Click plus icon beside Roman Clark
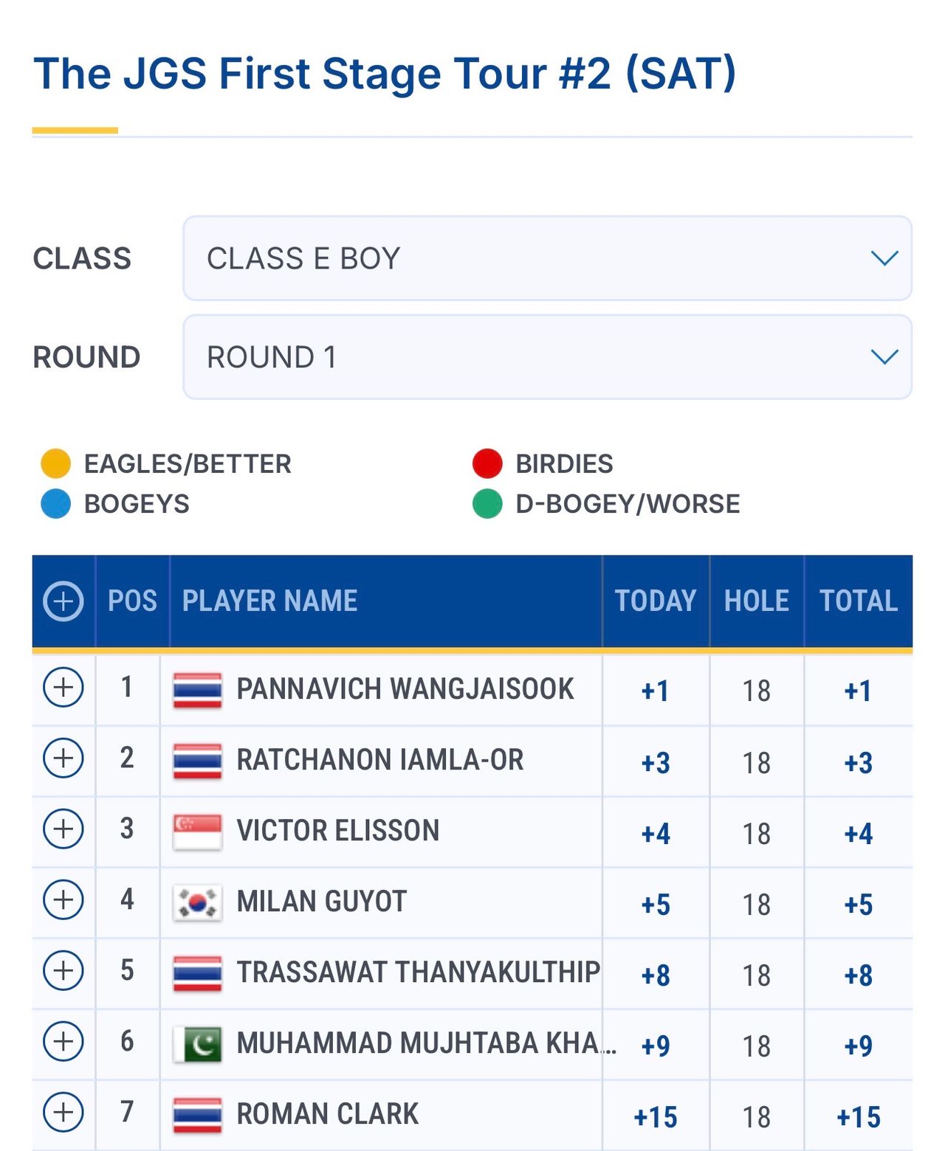Screen dimensions: 945x1151 tap(63, 1113)
